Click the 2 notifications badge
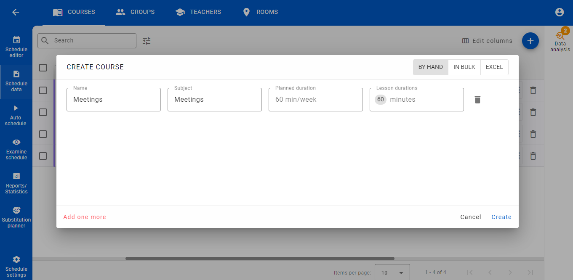The image size is (573, 280). click(x=565, y=31)
